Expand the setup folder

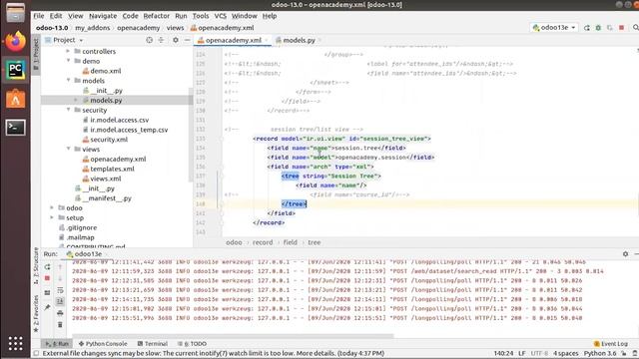(x=52, y=217)
